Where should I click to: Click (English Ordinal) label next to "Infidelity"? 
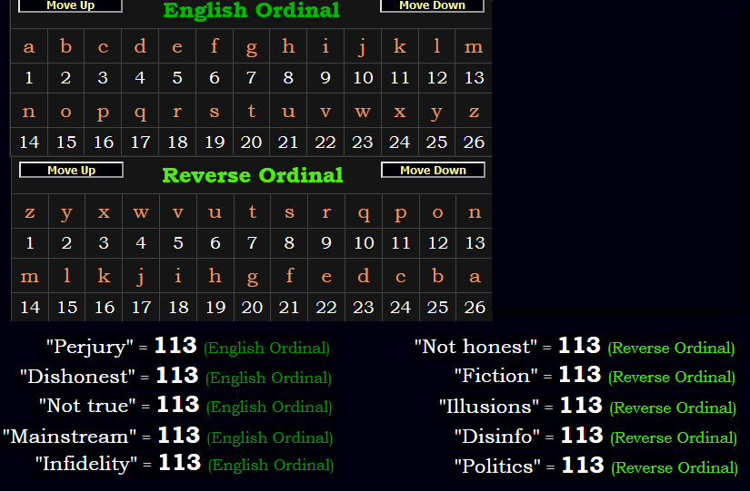point(271,466)
